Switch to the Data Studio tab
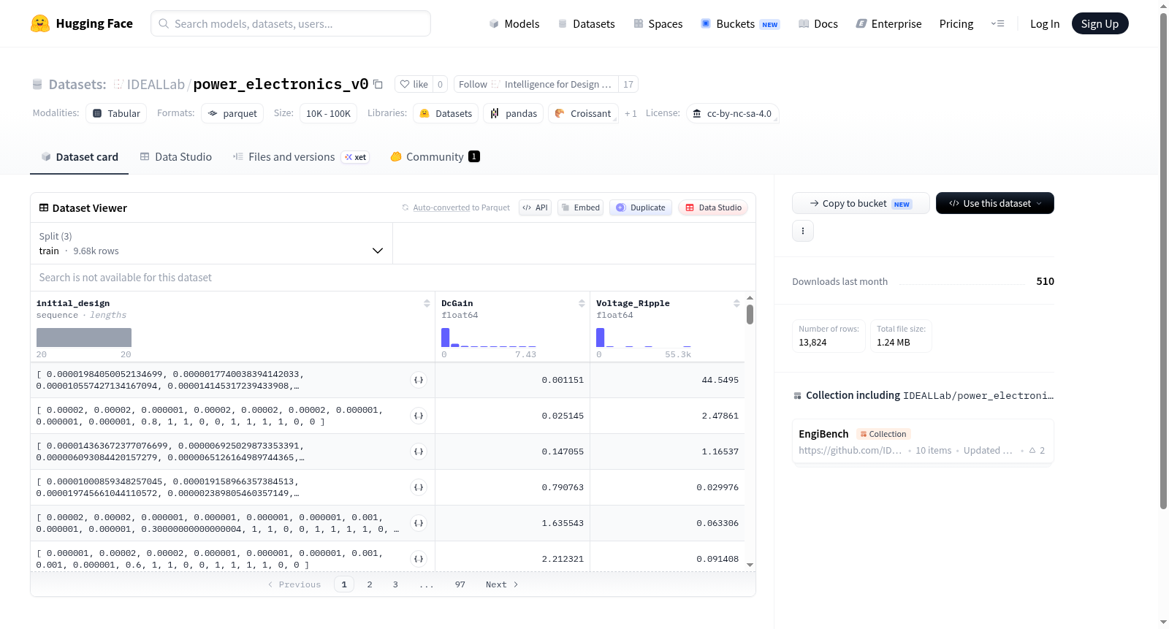The image size is (1169, 629). point(176,157)
